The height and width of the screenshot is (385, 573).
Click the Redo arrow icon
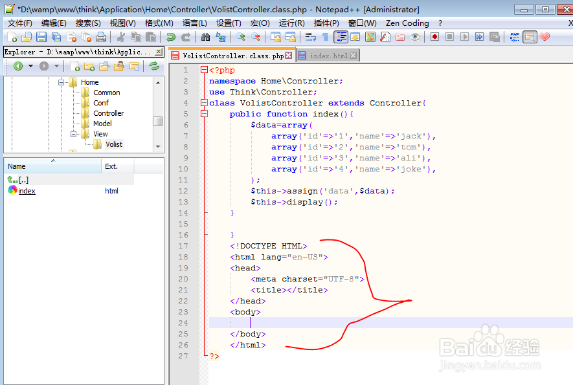point(186,37)
